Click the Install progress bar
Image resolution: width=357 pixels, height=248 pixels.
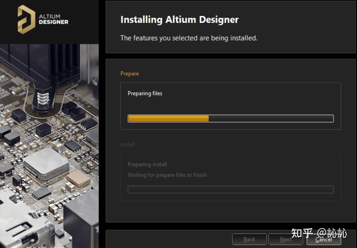tap(230, 189)
